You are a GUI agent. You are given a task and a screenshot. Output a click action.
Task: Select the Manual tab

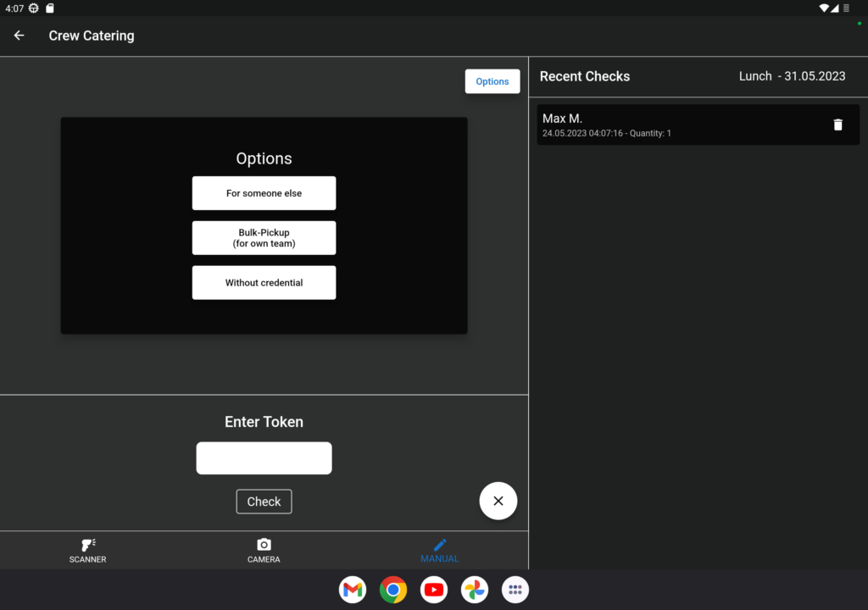tap(440, 551)
